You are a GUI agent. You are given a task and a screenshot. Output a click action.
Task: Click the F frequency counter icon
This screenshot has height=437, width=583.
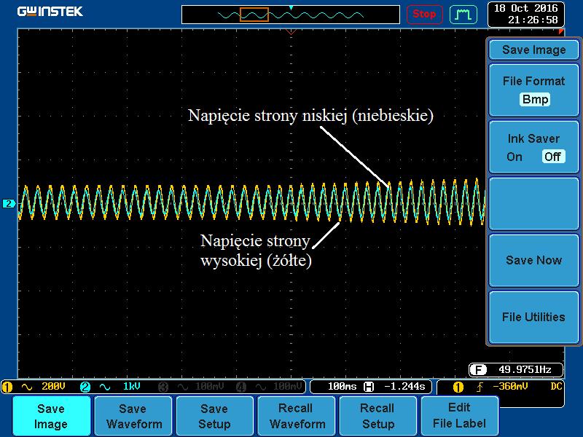tap(478, 370)
